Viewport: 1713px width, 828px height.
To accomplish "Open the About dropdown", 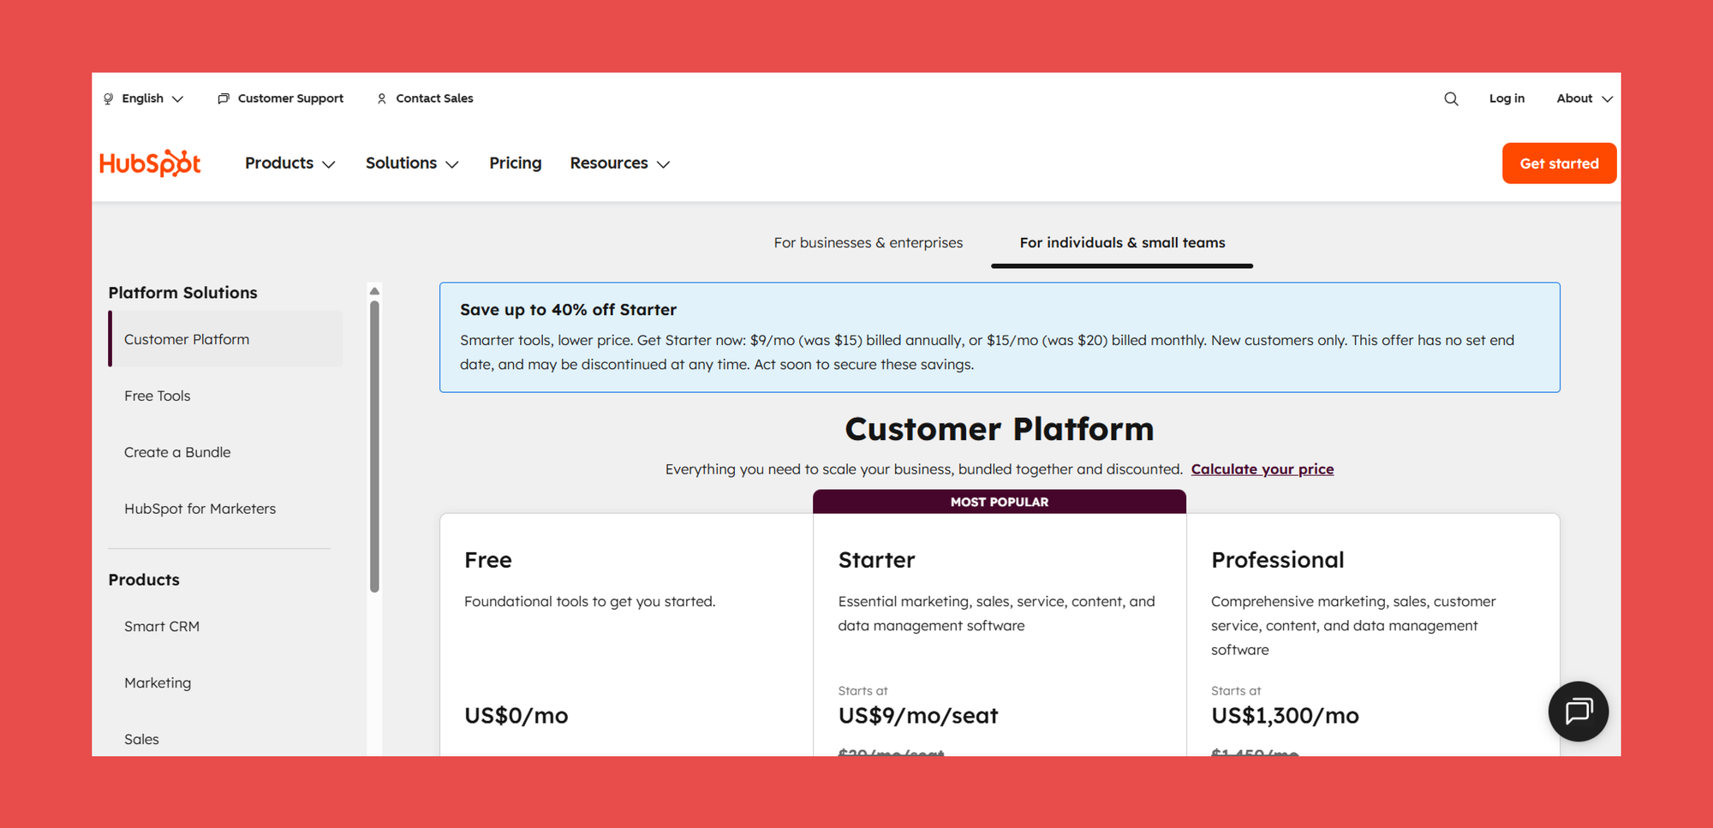I will [1584, 98].
